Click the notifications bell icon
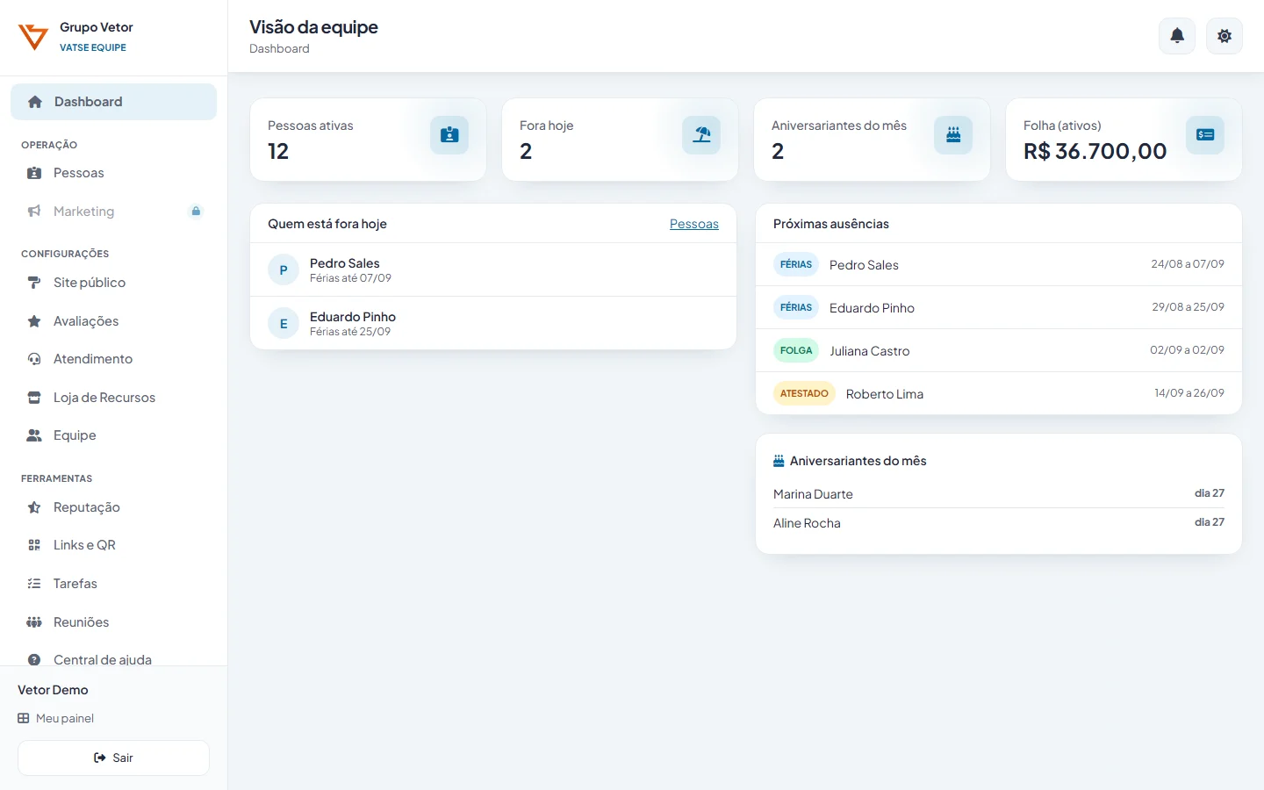This screenshot has height=790, width=1264. (x=1177, y=36)
